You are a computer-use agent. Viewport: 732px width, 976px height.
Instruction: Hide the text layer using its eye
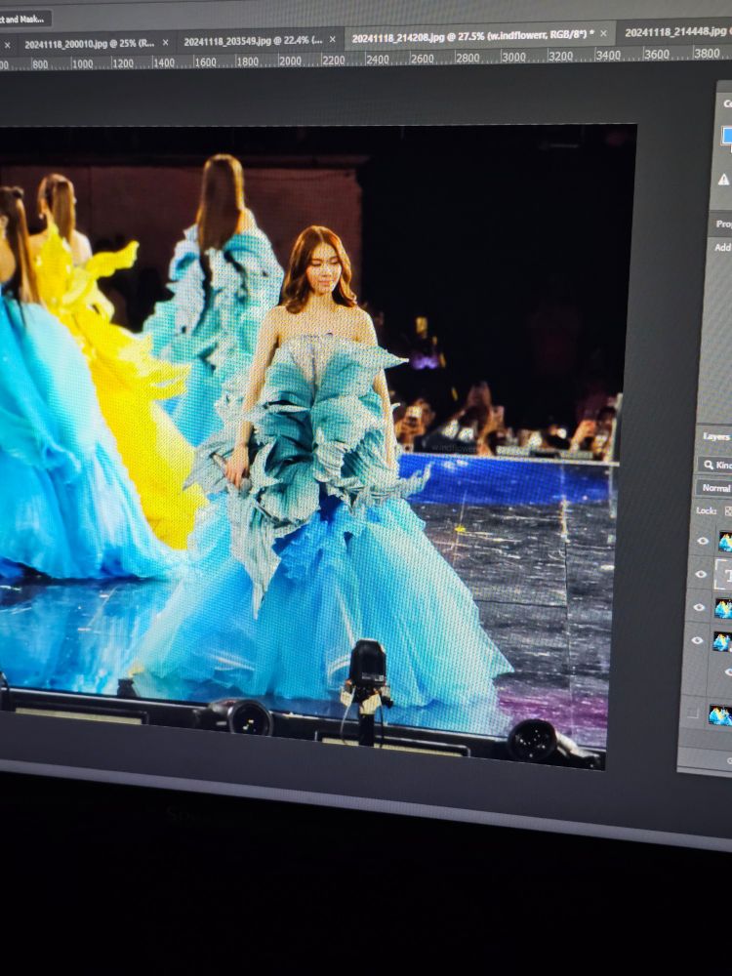[701, 574]
